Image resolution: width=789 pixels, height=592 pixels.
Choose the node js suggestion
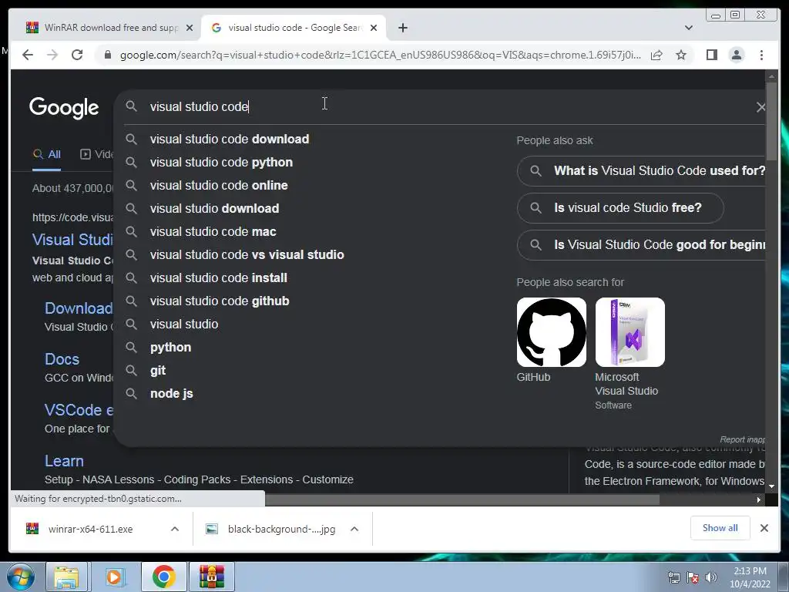(x=172, y=394)
